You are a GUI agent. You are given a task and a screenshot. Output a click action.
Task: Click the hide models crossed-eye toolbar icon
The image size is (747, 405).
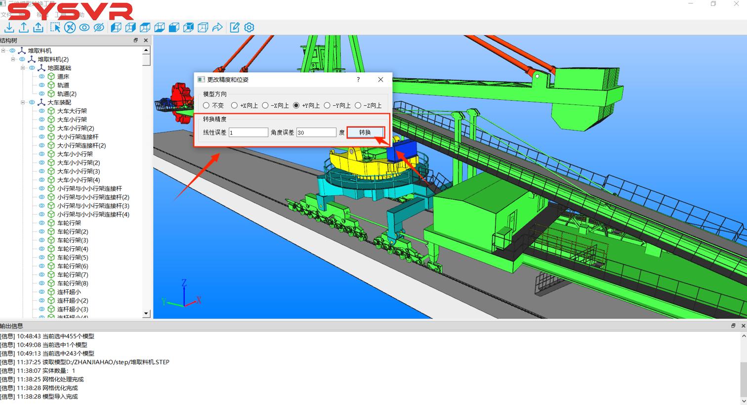(x=99, y=28)
